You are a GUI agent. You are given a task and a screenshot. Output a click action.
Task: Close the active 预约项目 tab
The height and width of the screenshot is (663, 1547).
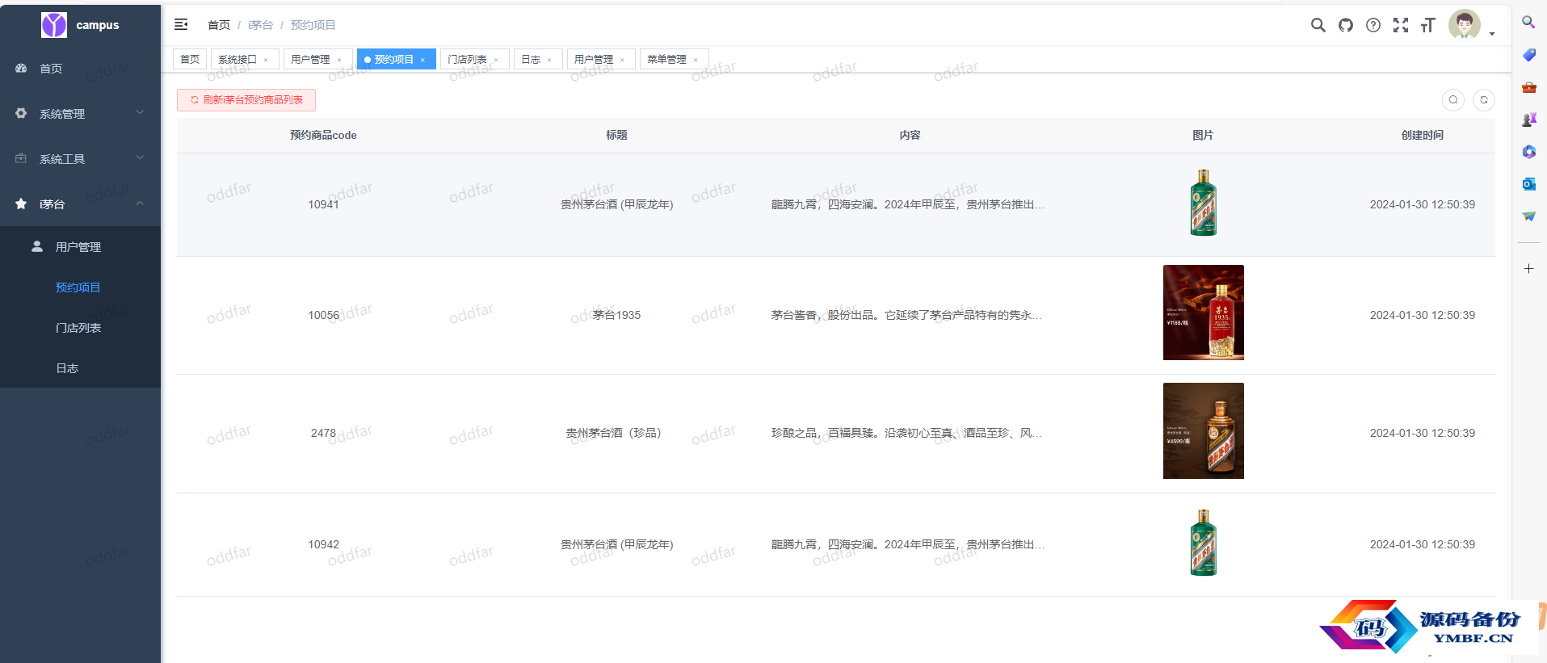pyautogui.click(x=422, y=60)
